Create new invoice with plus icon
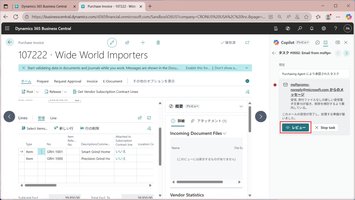Screen dimensions: 355x200 click(143, 43)
